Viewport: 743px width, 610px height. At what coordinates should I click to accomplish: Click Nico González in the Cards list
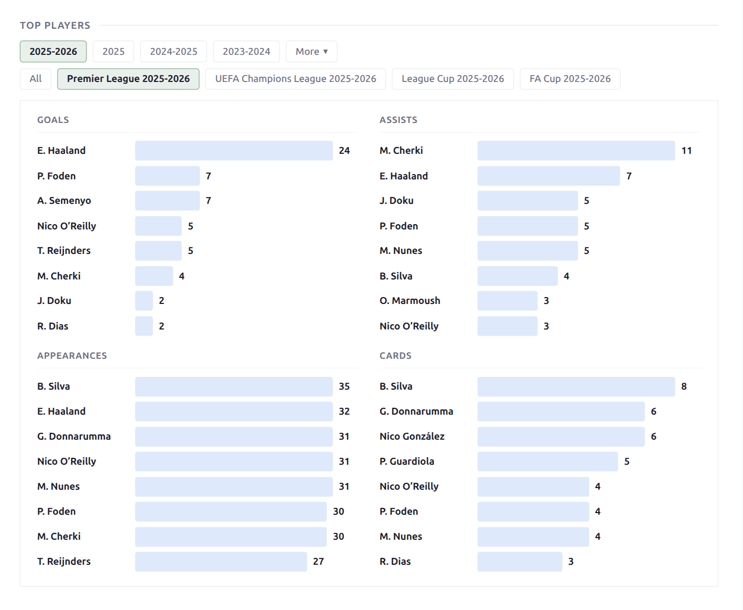(412, 436)
